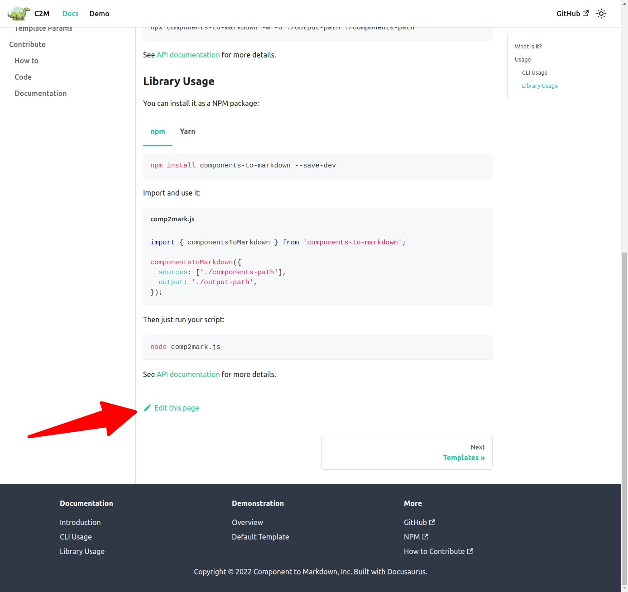Jump to Library Usage in table of contents
The image size is (628, 592).
pos(540,86)
